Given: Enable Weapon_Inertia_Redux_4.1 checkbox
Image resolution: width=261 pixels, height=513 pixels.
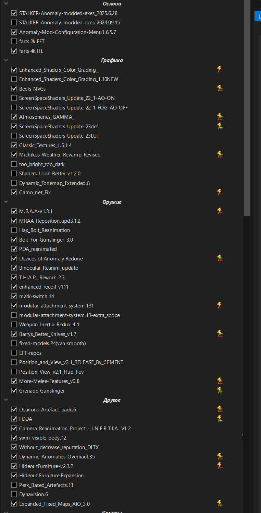Looking at the screenshot, I should point(14,325).
